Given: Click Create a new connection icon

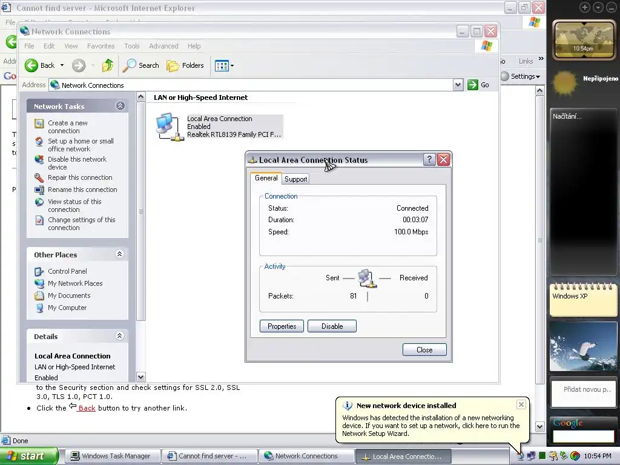Looking at the screenshot, I should click(39, 124).
